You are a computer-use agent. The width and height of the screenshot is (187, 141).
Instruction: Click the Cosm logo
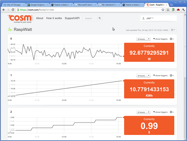(x=21, y=19)
